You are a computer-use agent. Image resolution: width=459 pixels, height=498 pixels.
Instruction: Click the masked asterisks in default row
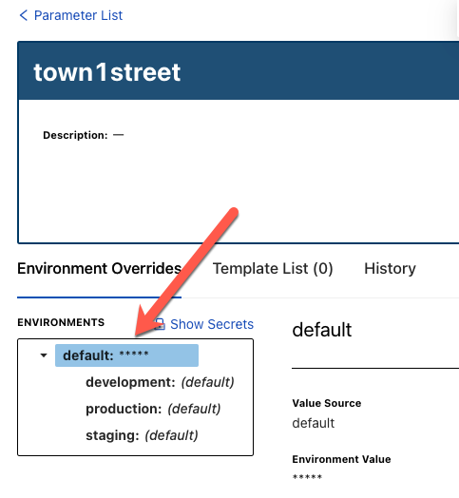pos(134,354)
